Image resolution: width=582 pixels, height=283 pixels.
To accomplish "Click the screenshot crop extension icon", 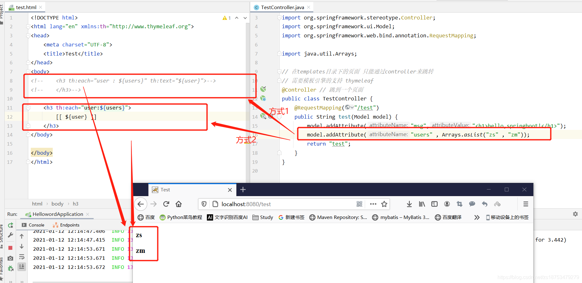I will tap(460, 204).
